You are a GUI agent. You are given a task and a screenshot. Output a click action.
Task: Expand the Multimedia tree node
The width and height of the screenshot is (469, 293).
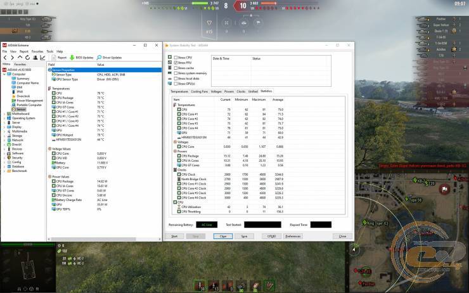click(x=4, y=131)
